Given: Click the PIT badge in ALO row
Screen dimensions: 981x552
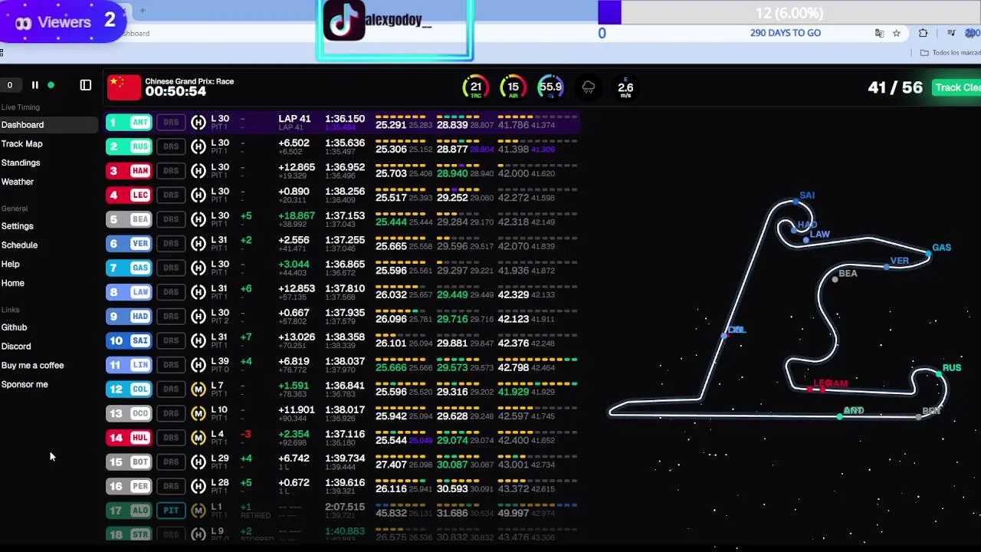Looking at the screenshot, I should (x=171, y=511).
